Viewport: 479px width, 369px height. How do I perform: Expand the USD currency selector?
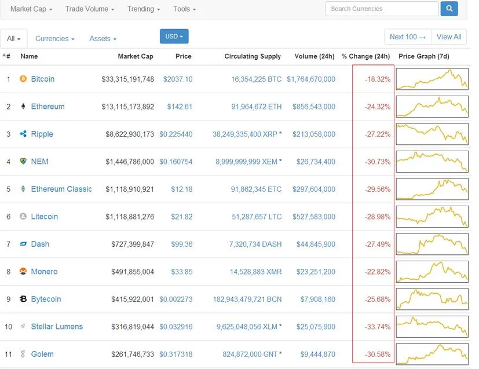click(174, 36)
